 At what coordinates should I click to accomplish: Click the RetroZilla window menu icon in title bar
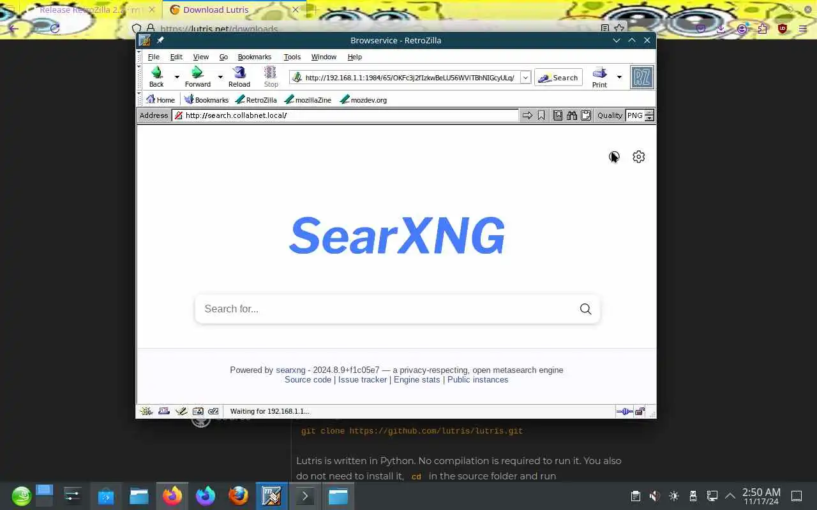[145, 40]
